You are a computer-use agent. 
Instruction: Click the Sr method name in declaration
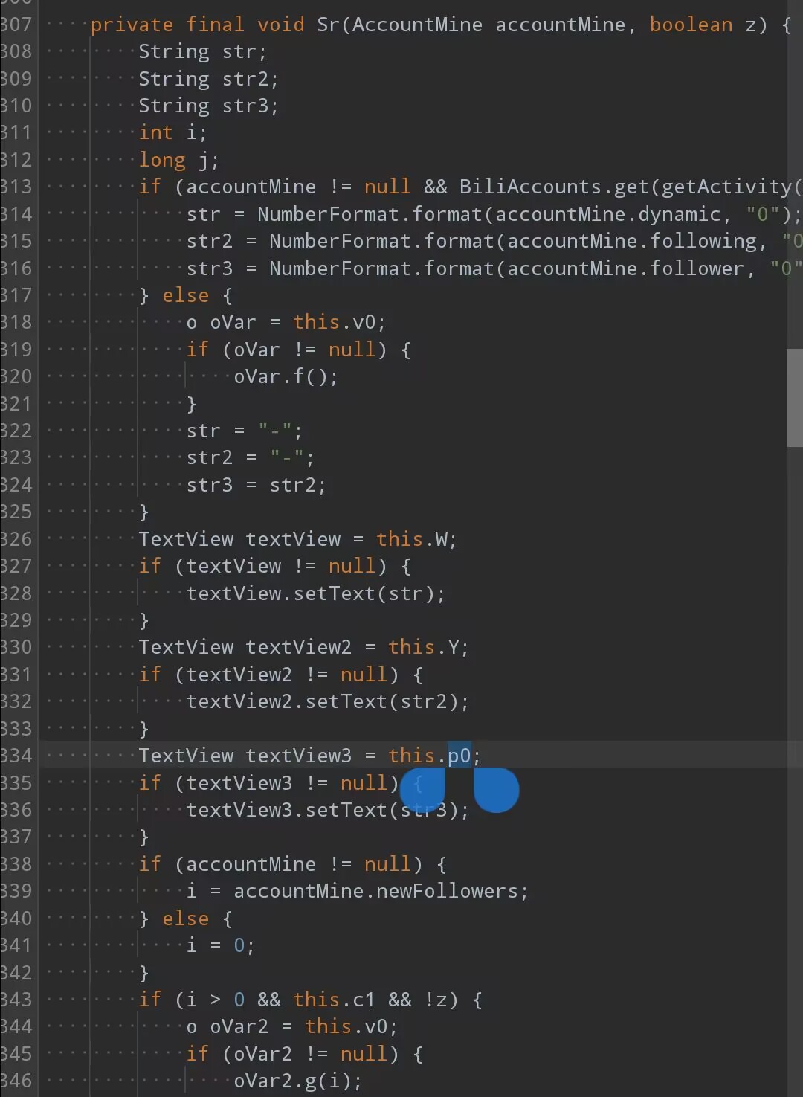pos(328,25)
